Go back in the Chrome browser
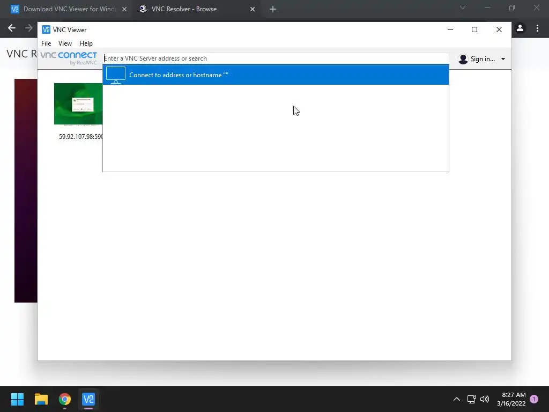549x412 pixels. pos(12,28)
